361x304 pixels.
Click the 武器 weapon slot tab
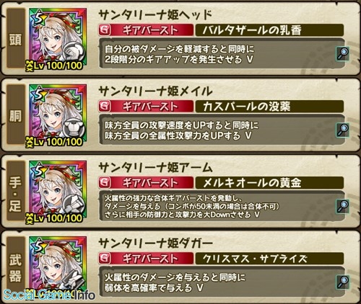[x=16, y=267]
